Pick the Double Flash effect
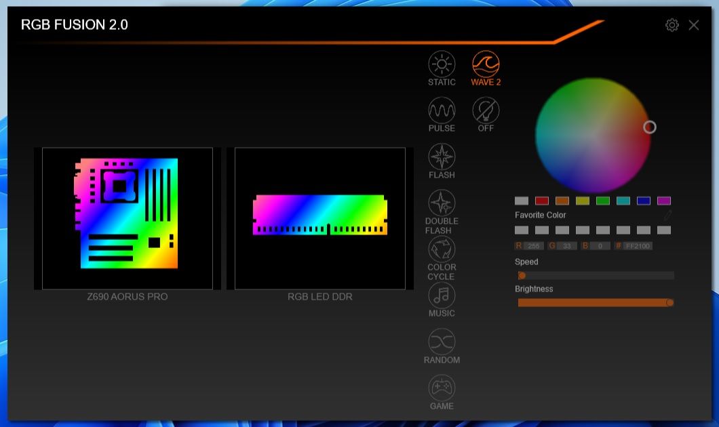The height and width of the screenshot is (427, 719). click(x=442, y=203)
